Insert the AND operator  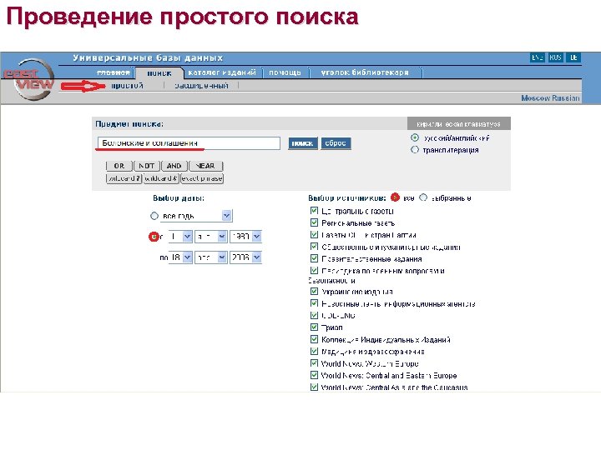[x=174, y=166]
